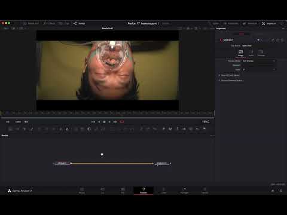Select MediaIn1 node in node graph

(62, 164)
